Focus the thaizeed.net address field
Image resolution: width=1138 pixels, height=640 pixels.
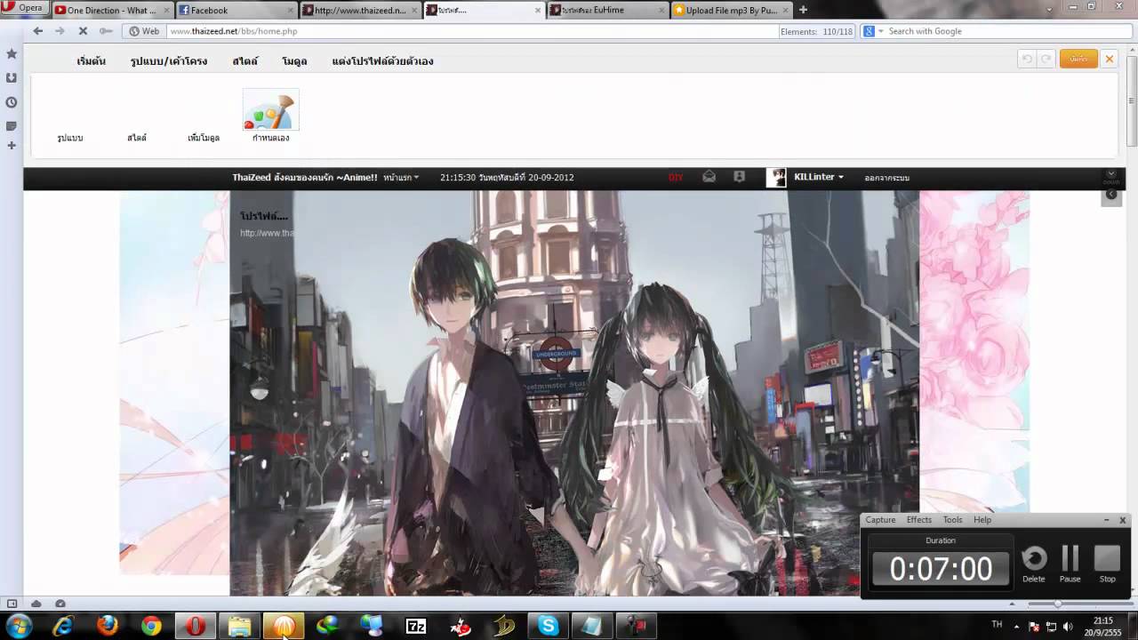point(471,31)
